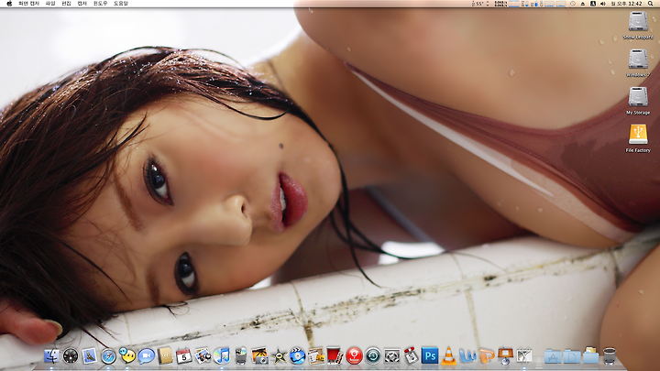Screen dimensions: 660x371
Task: Open Keynote podium icon in Dock
Action: coord(505,356)
